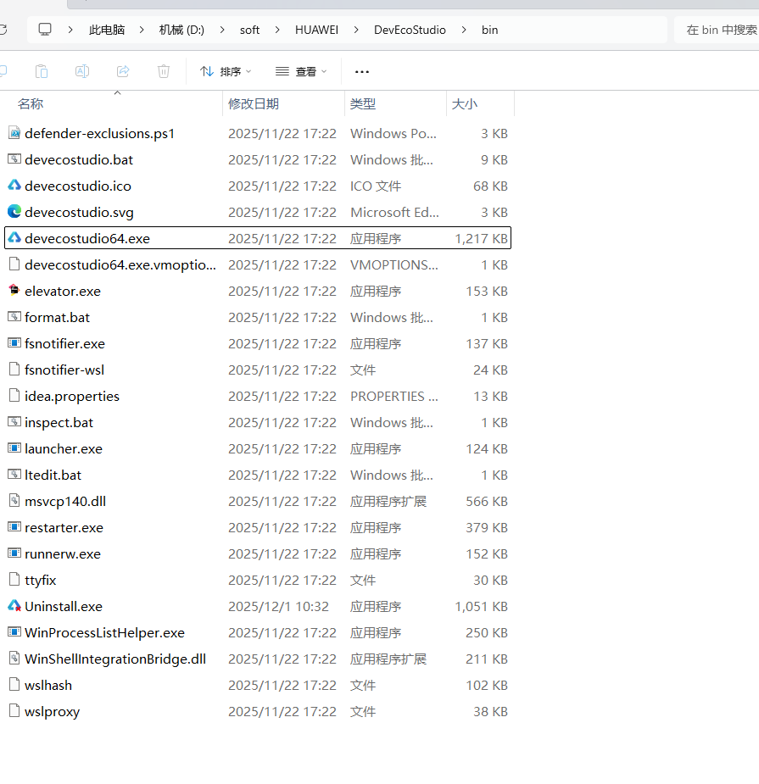The width and height of the screenshot is (759, 784).
Task: Click the devecostudio64.exe application icon
Action: tap(15, 238)
